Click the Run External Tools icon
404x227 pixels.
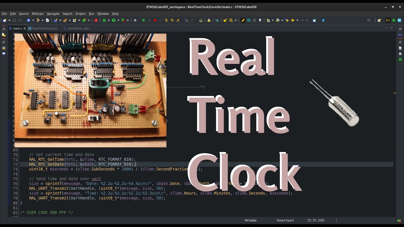(x=123, y=20)
